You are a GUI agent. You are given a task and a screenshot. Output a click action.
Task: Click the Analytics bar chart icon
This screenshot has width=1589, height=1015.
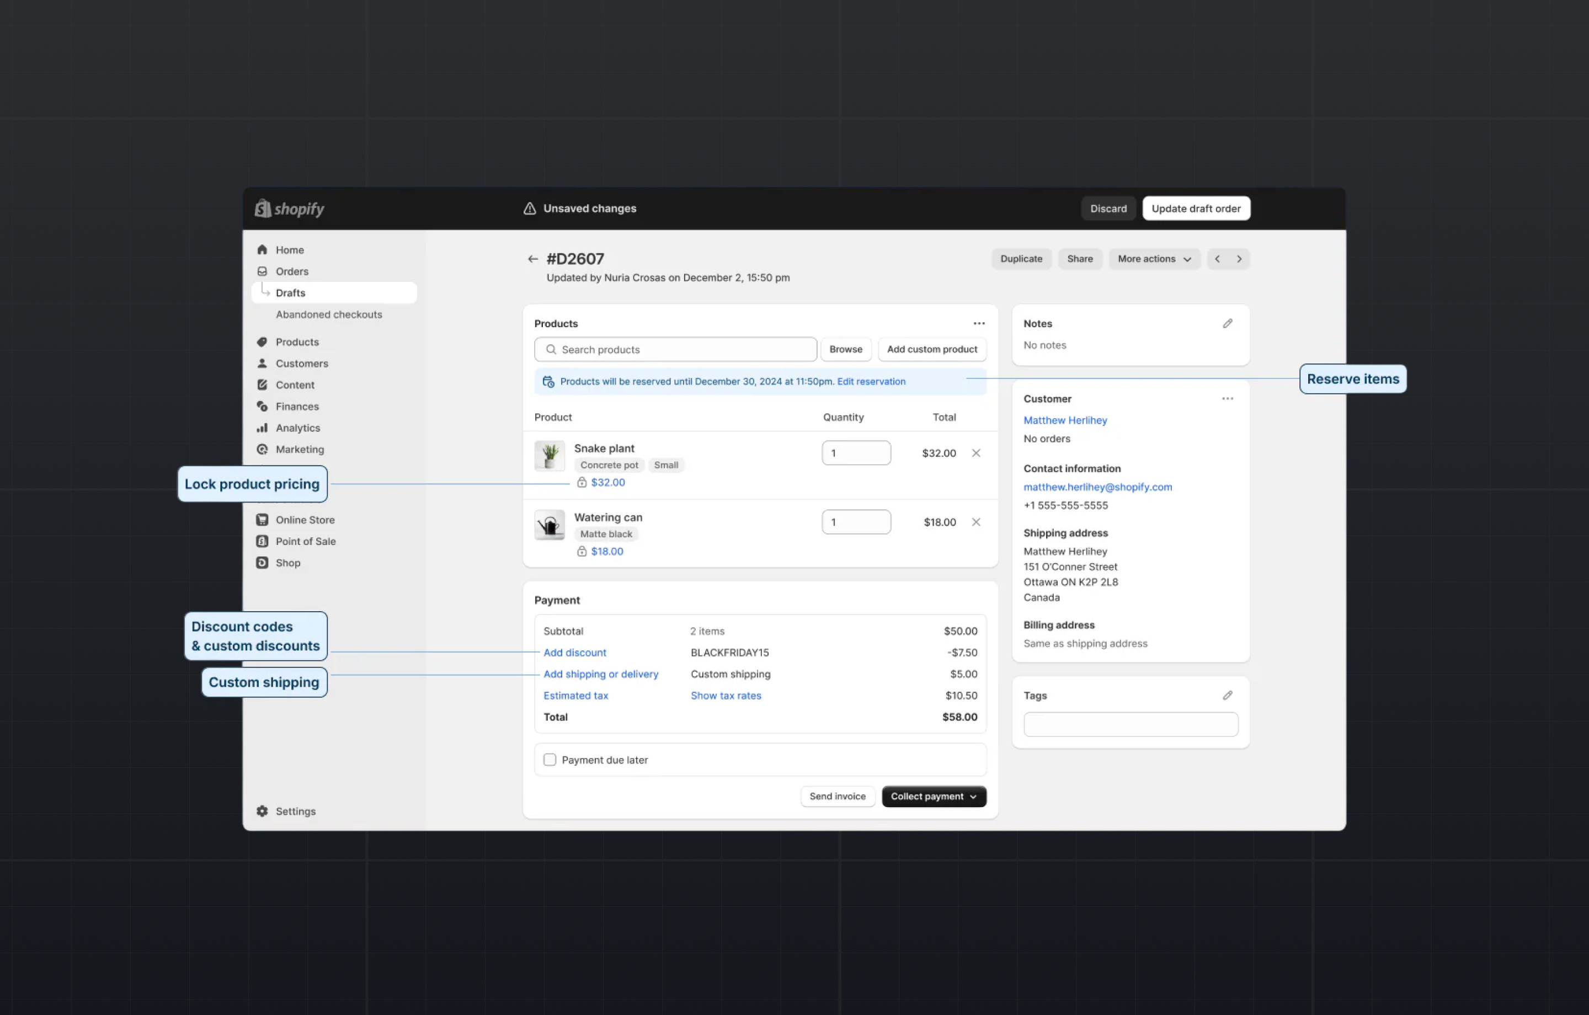click(x=262, y=428)
